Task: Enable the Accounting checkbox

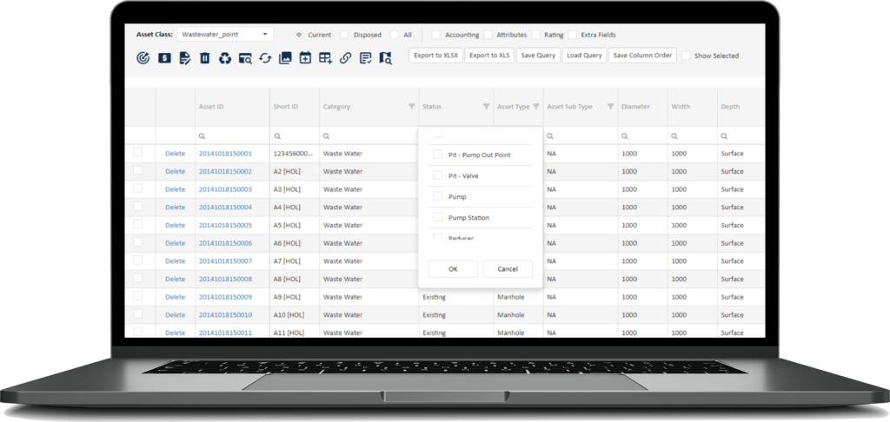Action: [436, 35]
